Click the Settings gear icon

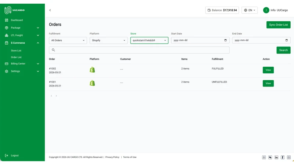click(x=7, y=71)
